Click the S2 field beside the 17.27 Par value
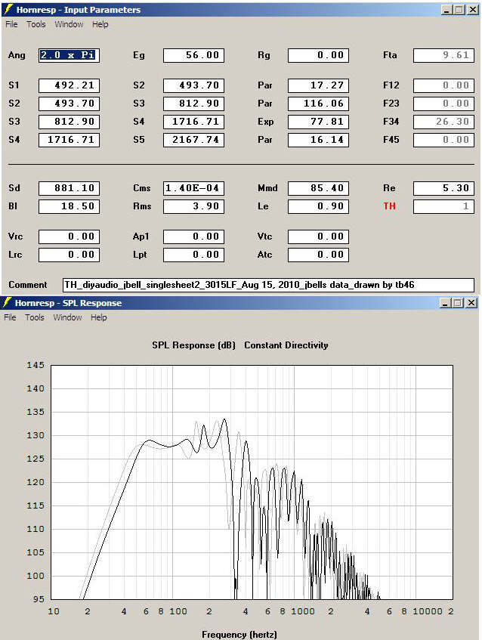 click(x=193, y=85)
